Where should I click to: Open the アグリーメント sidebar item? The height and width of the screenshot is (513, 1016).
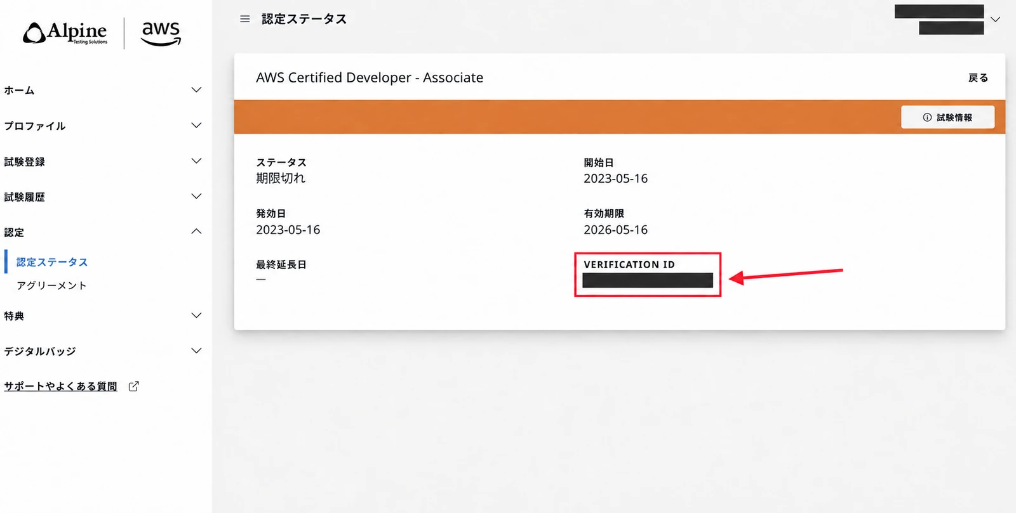point(51,285)
